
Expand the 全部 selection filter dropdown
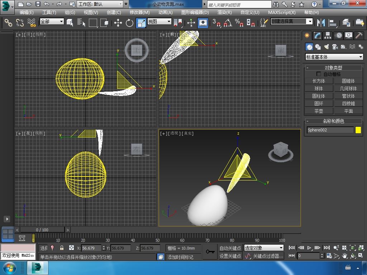coord(52,21)
